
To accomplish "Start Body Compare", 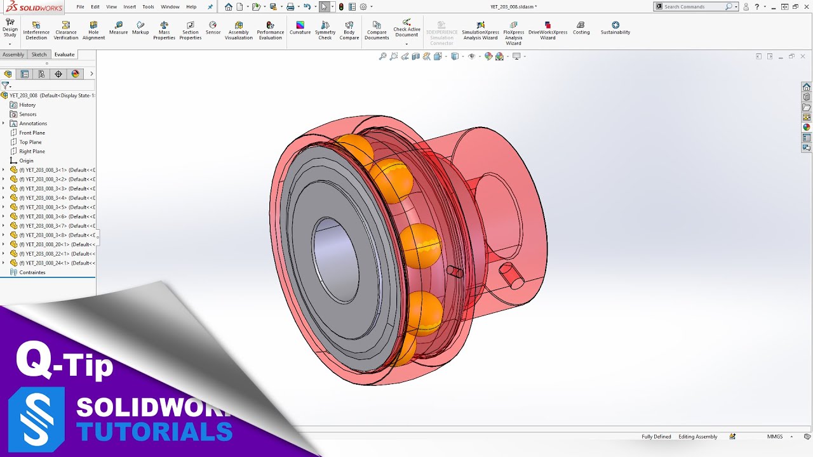I will tap(349, 30).
